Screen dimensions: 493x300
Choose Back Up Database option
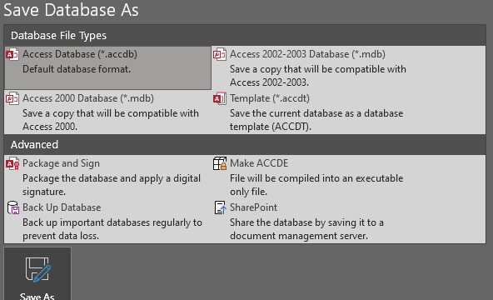click(x=108, y=222)
